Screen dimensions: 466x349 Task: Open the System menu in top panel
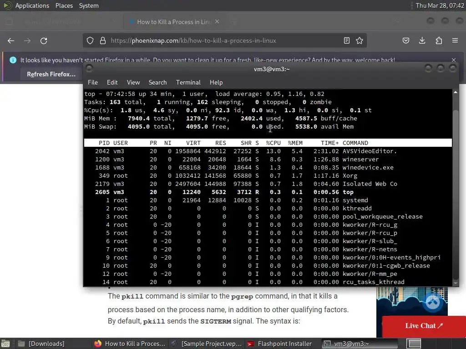89,5
